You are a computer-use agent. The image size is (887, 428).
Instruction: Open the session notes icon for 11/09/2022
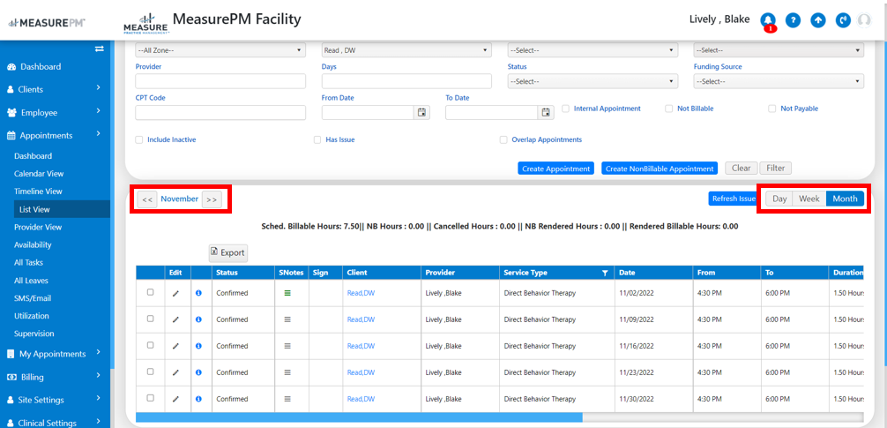tap(287, 319)
